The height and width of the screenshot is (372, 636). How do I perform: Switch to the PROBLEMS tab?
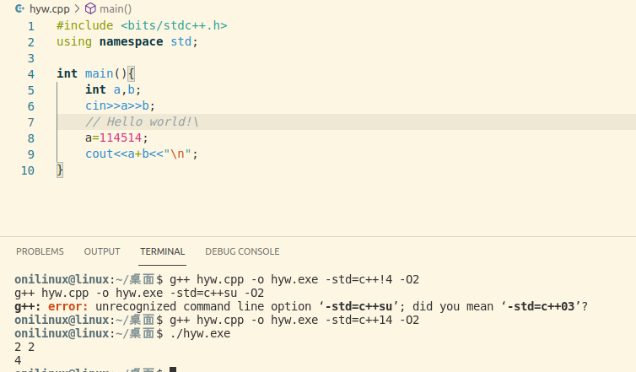[40, 251]
